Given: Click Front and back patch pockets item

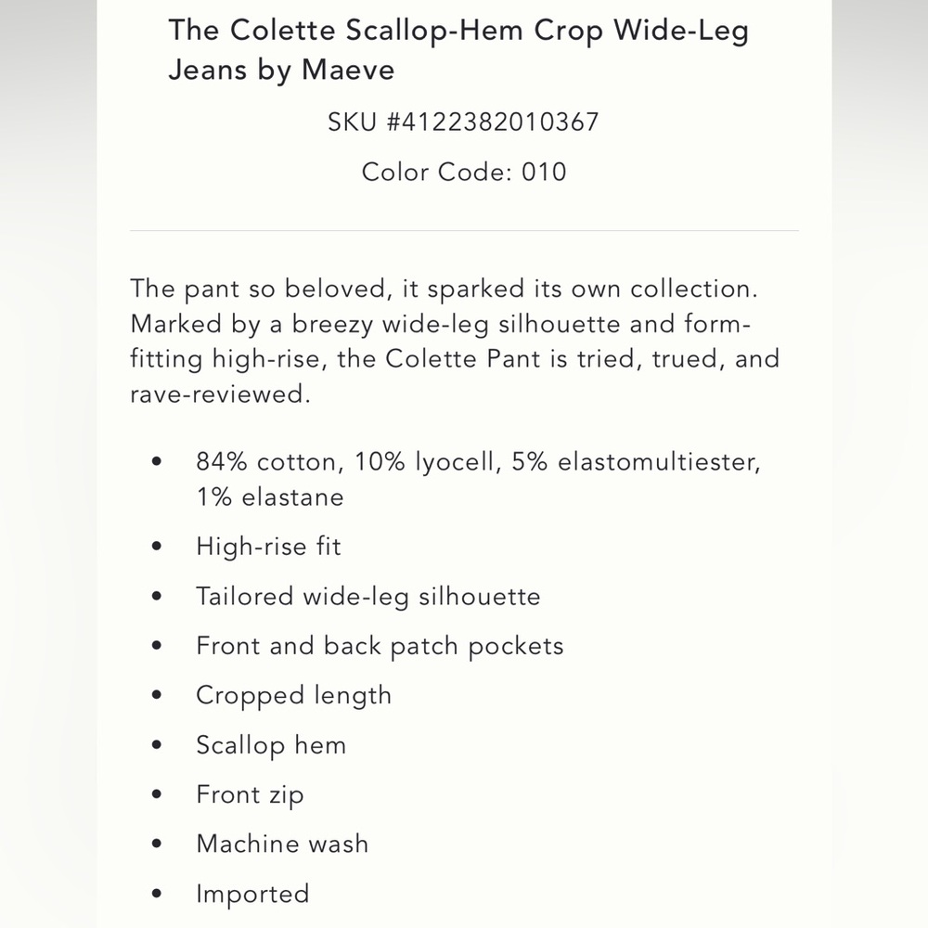Looking at the screenshot, I should [x=380, y=646].
